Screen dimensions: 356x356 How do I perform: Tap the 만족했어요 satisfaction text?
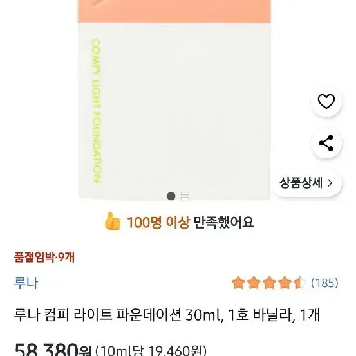tap(223, 222)
